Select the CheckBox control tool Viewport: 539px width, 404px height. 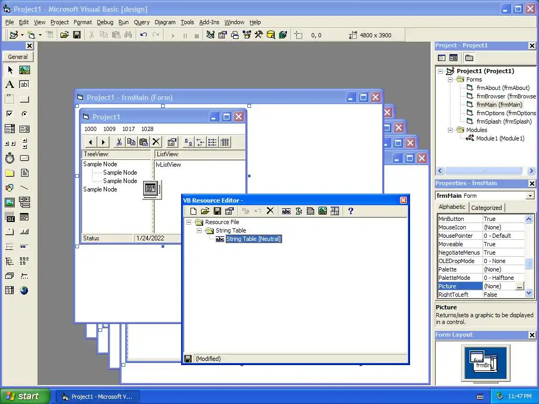point(9,114)
